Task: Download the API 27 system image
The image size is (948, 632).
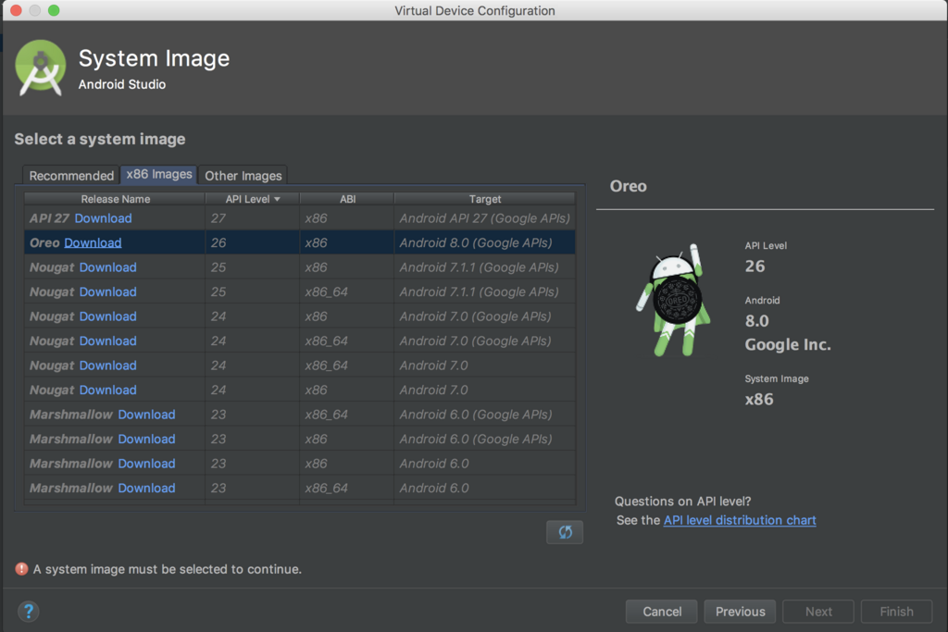Action: [x=103, y=218]
